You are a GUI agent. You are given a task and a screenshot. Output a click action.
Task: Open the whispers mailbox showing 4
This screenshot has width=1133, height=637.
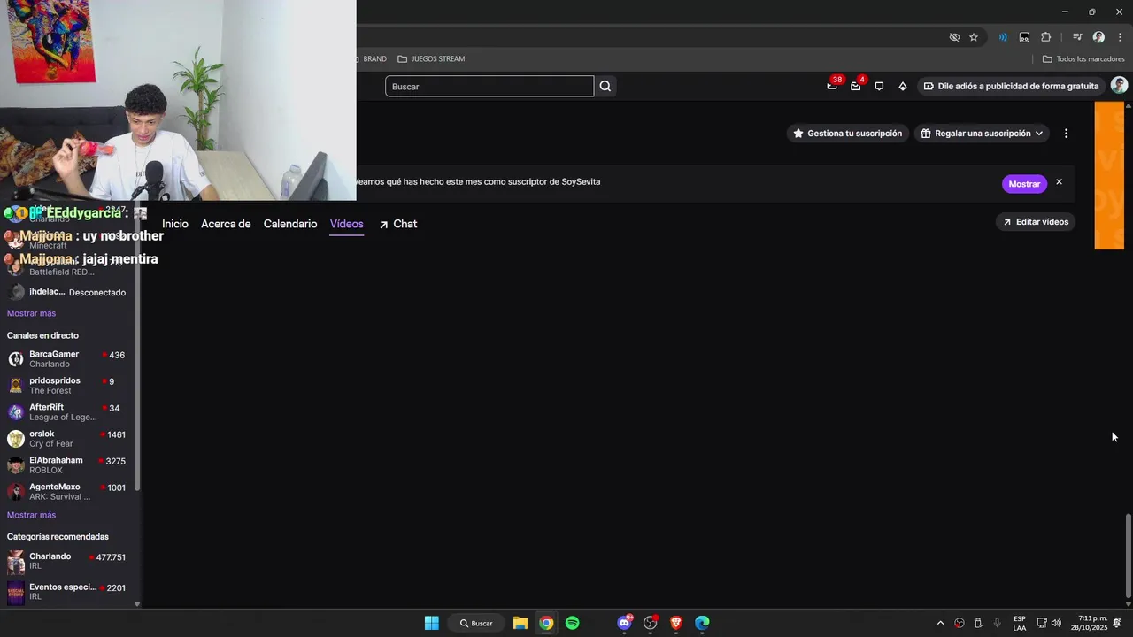pyautogui.click(x=856, y=86)
